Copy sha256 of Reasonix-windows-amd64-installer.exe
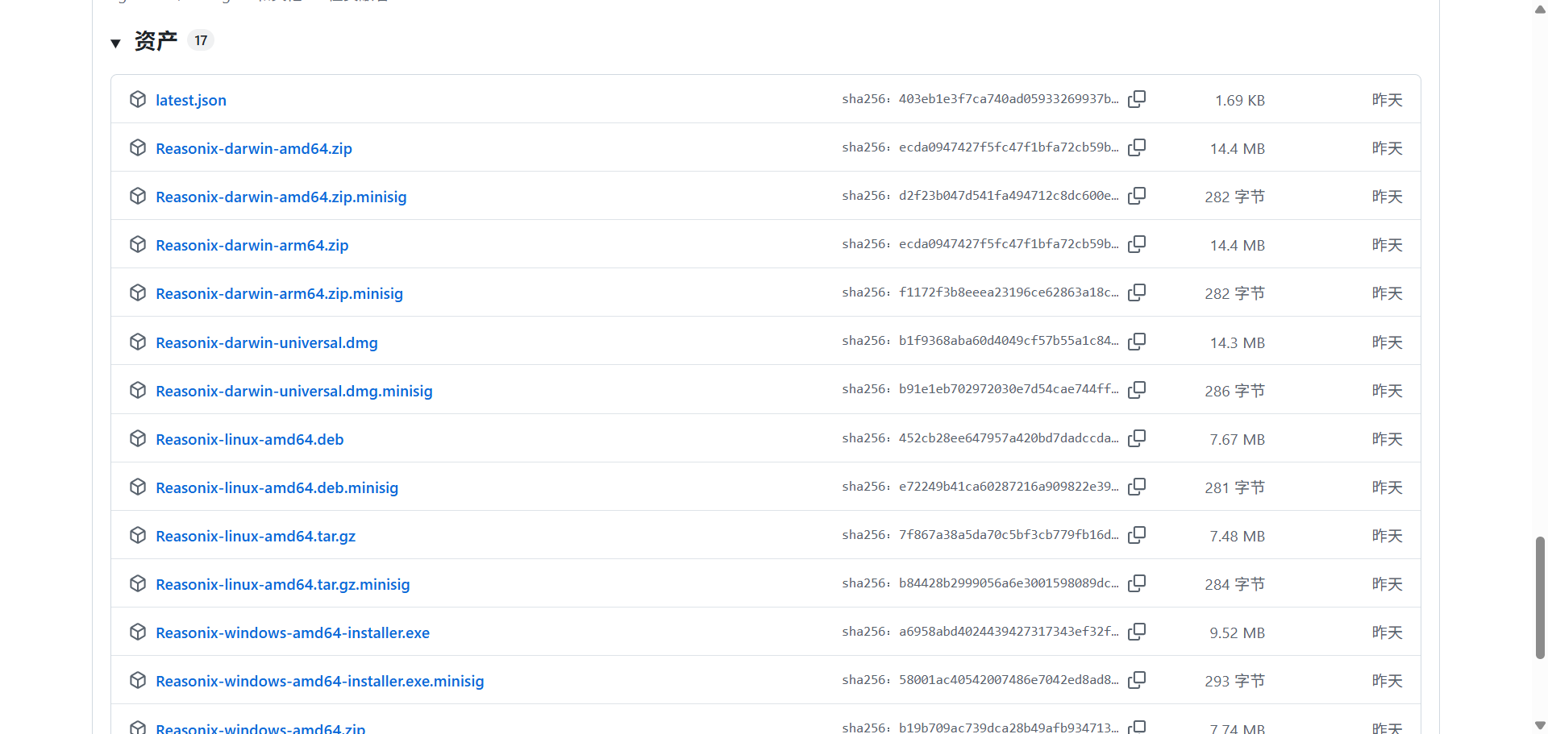The width and height of the screenshot is (1548, 734). pos(1137,632)
